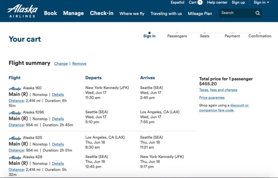Click the 8:30 am departure time
This screenshot has width=278, height=178.
[92, 147]
